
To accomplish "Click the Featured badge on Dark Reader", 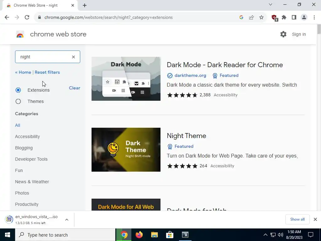I will [226, 75].
